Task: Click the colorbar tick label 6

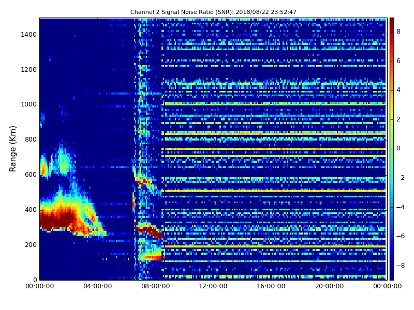Action: tap(398, 61)
